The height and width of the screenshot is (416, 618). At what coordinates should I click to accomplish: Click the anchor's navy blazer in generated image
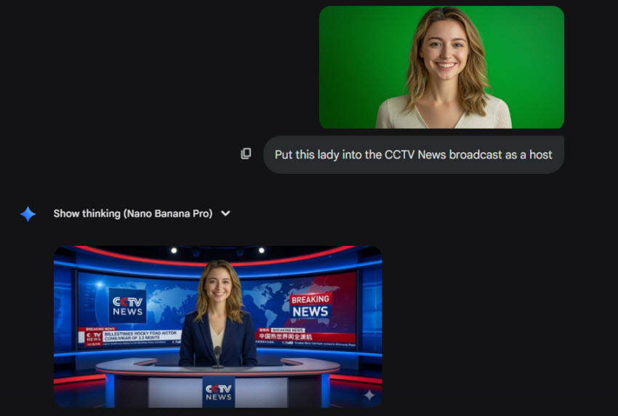click(x=197, y=342)
